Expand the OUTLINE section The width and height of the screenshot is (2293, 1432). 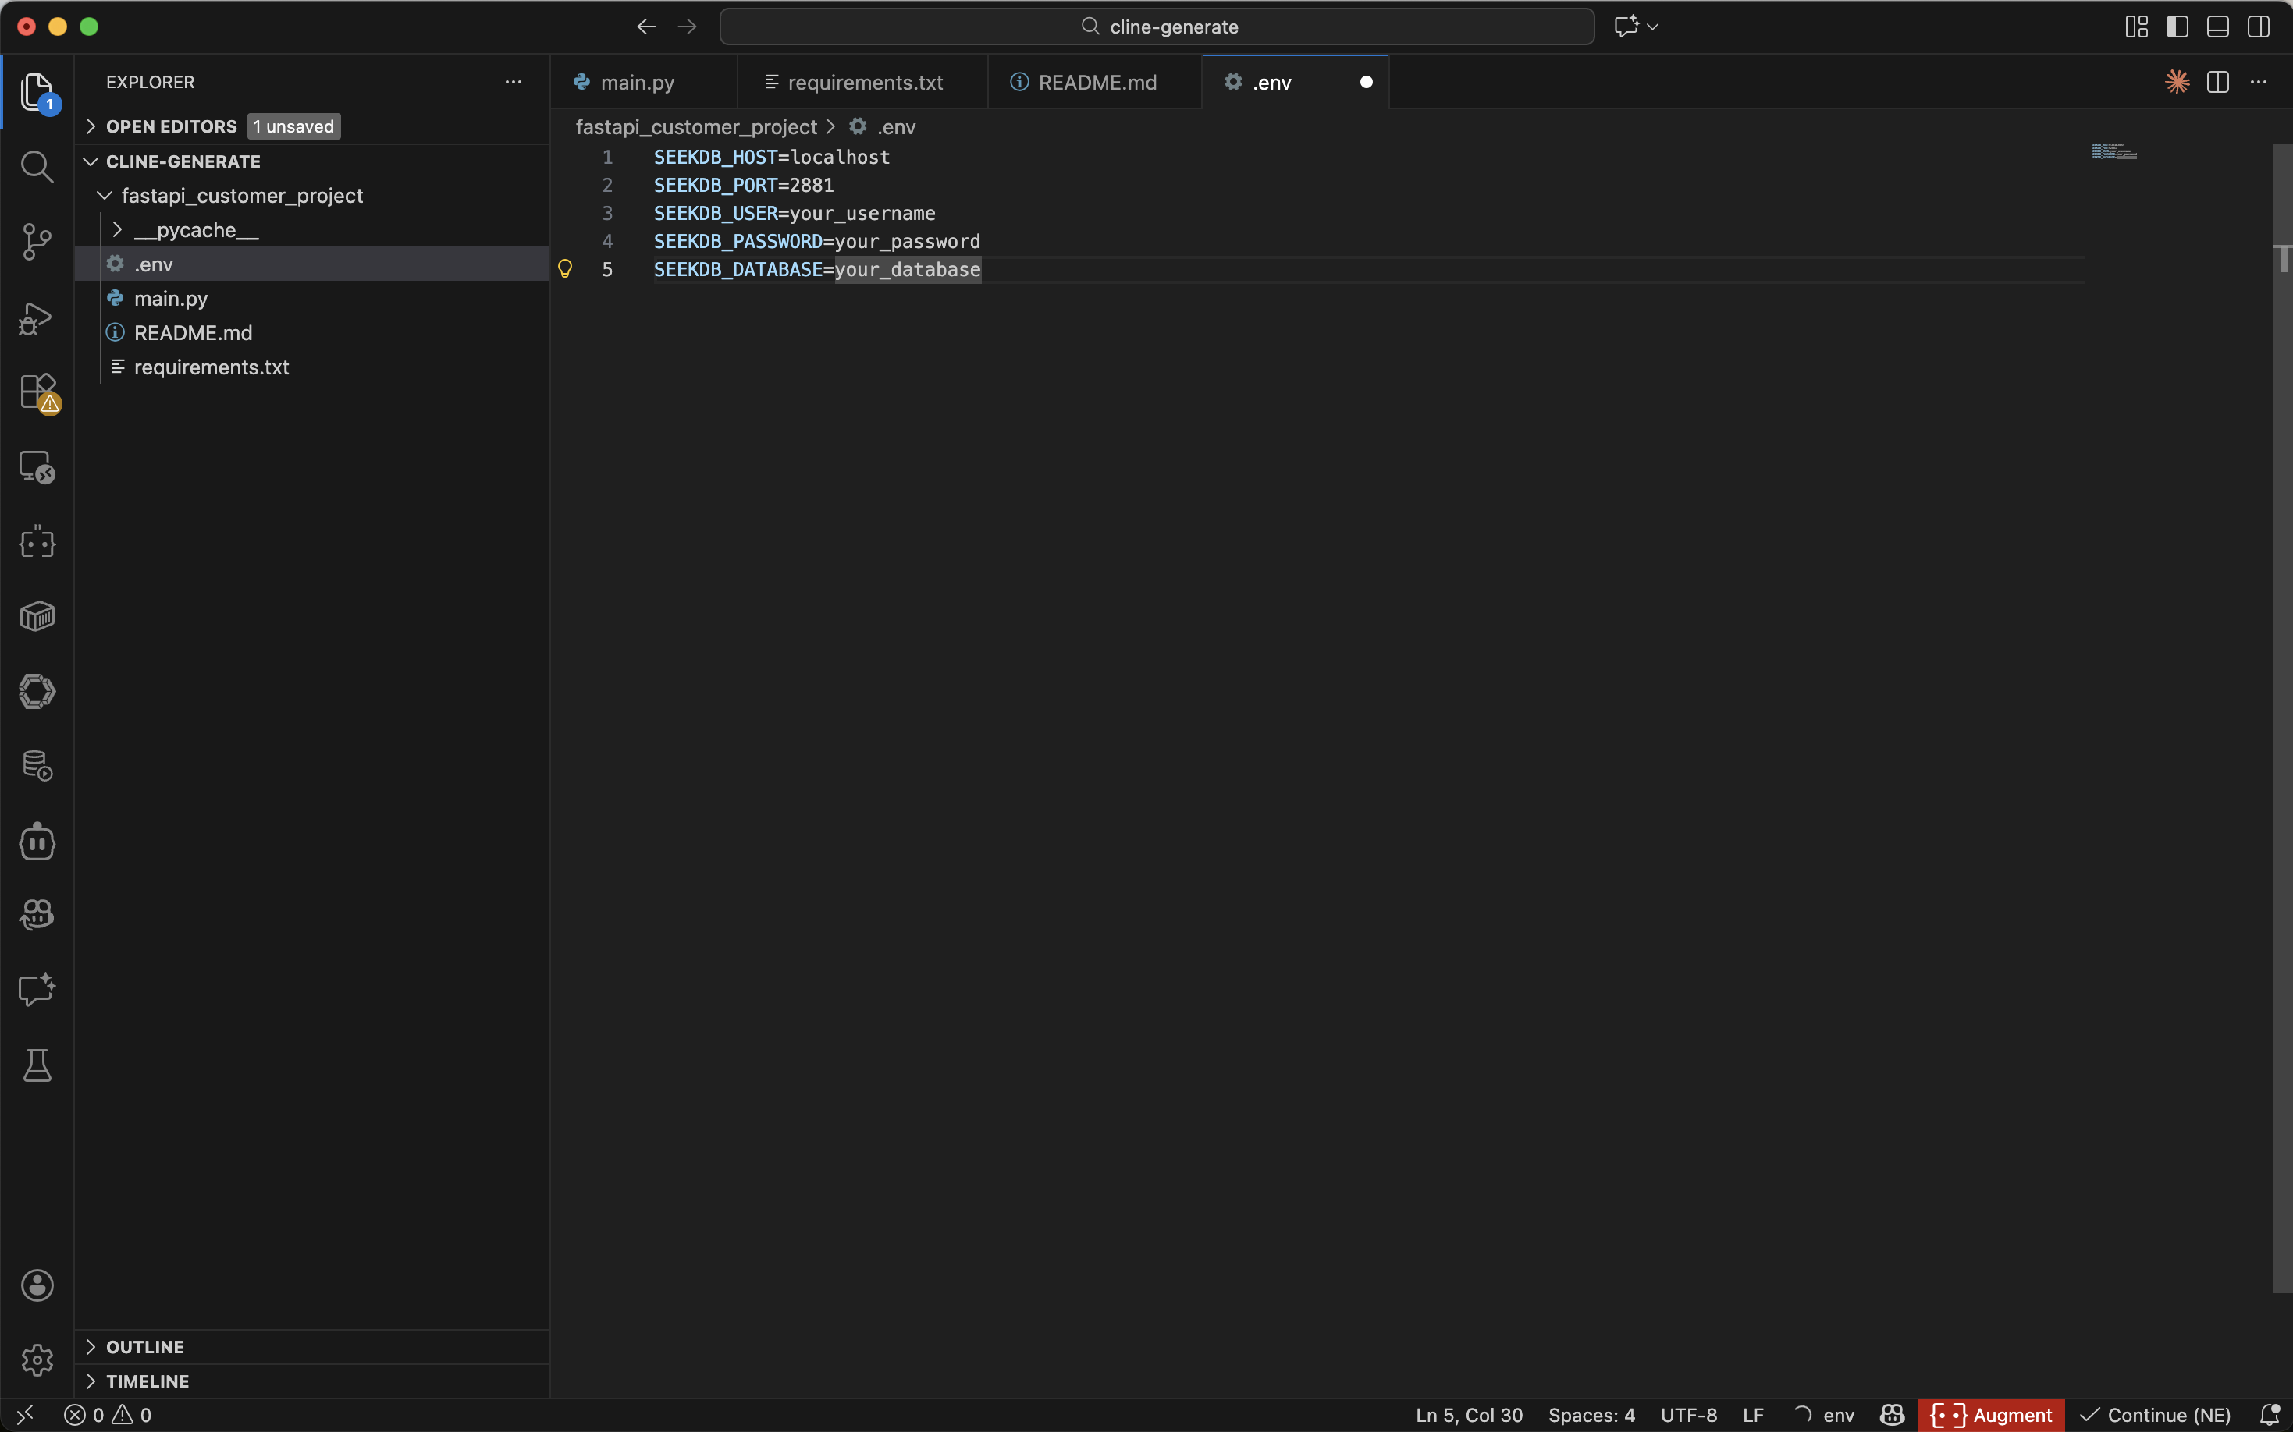click(x=144, y=1347)
